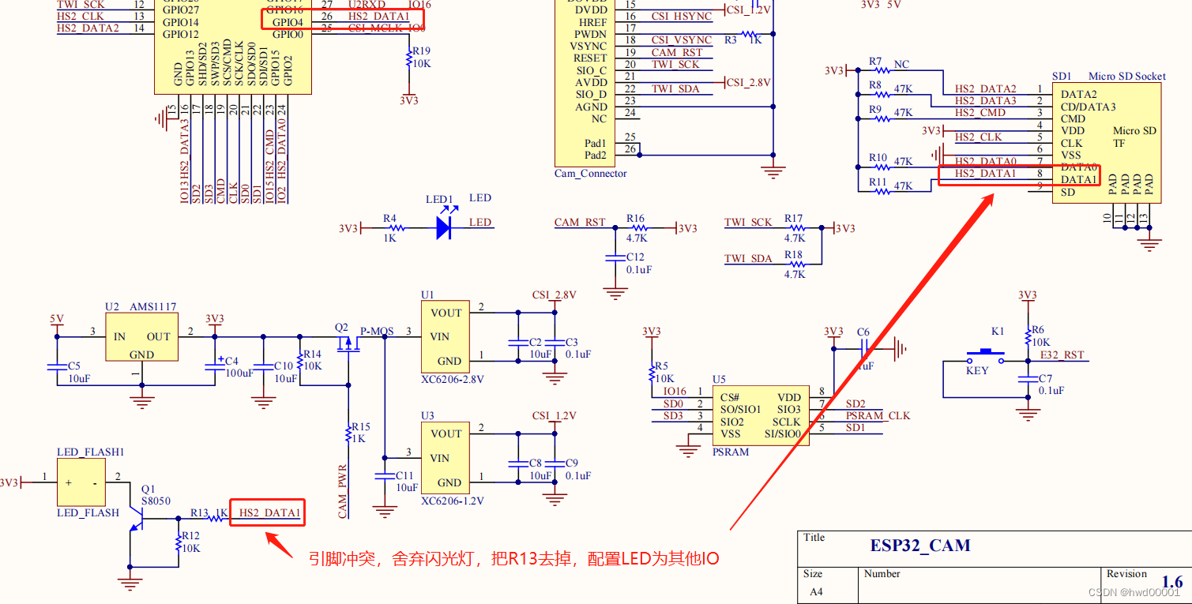
Task: Select capacitor C5 10uF symbol
Action: (x=57, y=366)
